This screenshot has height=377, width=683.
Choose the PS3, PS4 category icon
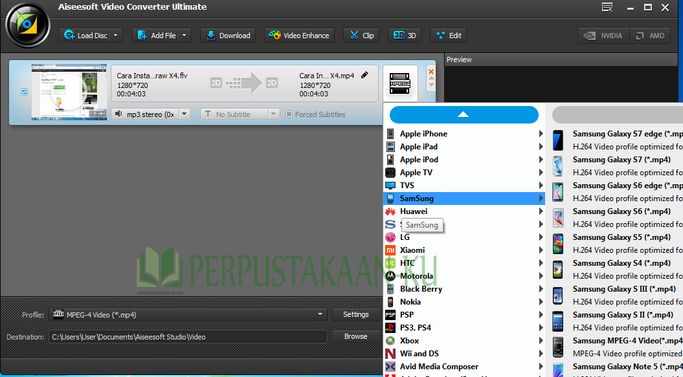pyautogui.click(x=390, y=327)
